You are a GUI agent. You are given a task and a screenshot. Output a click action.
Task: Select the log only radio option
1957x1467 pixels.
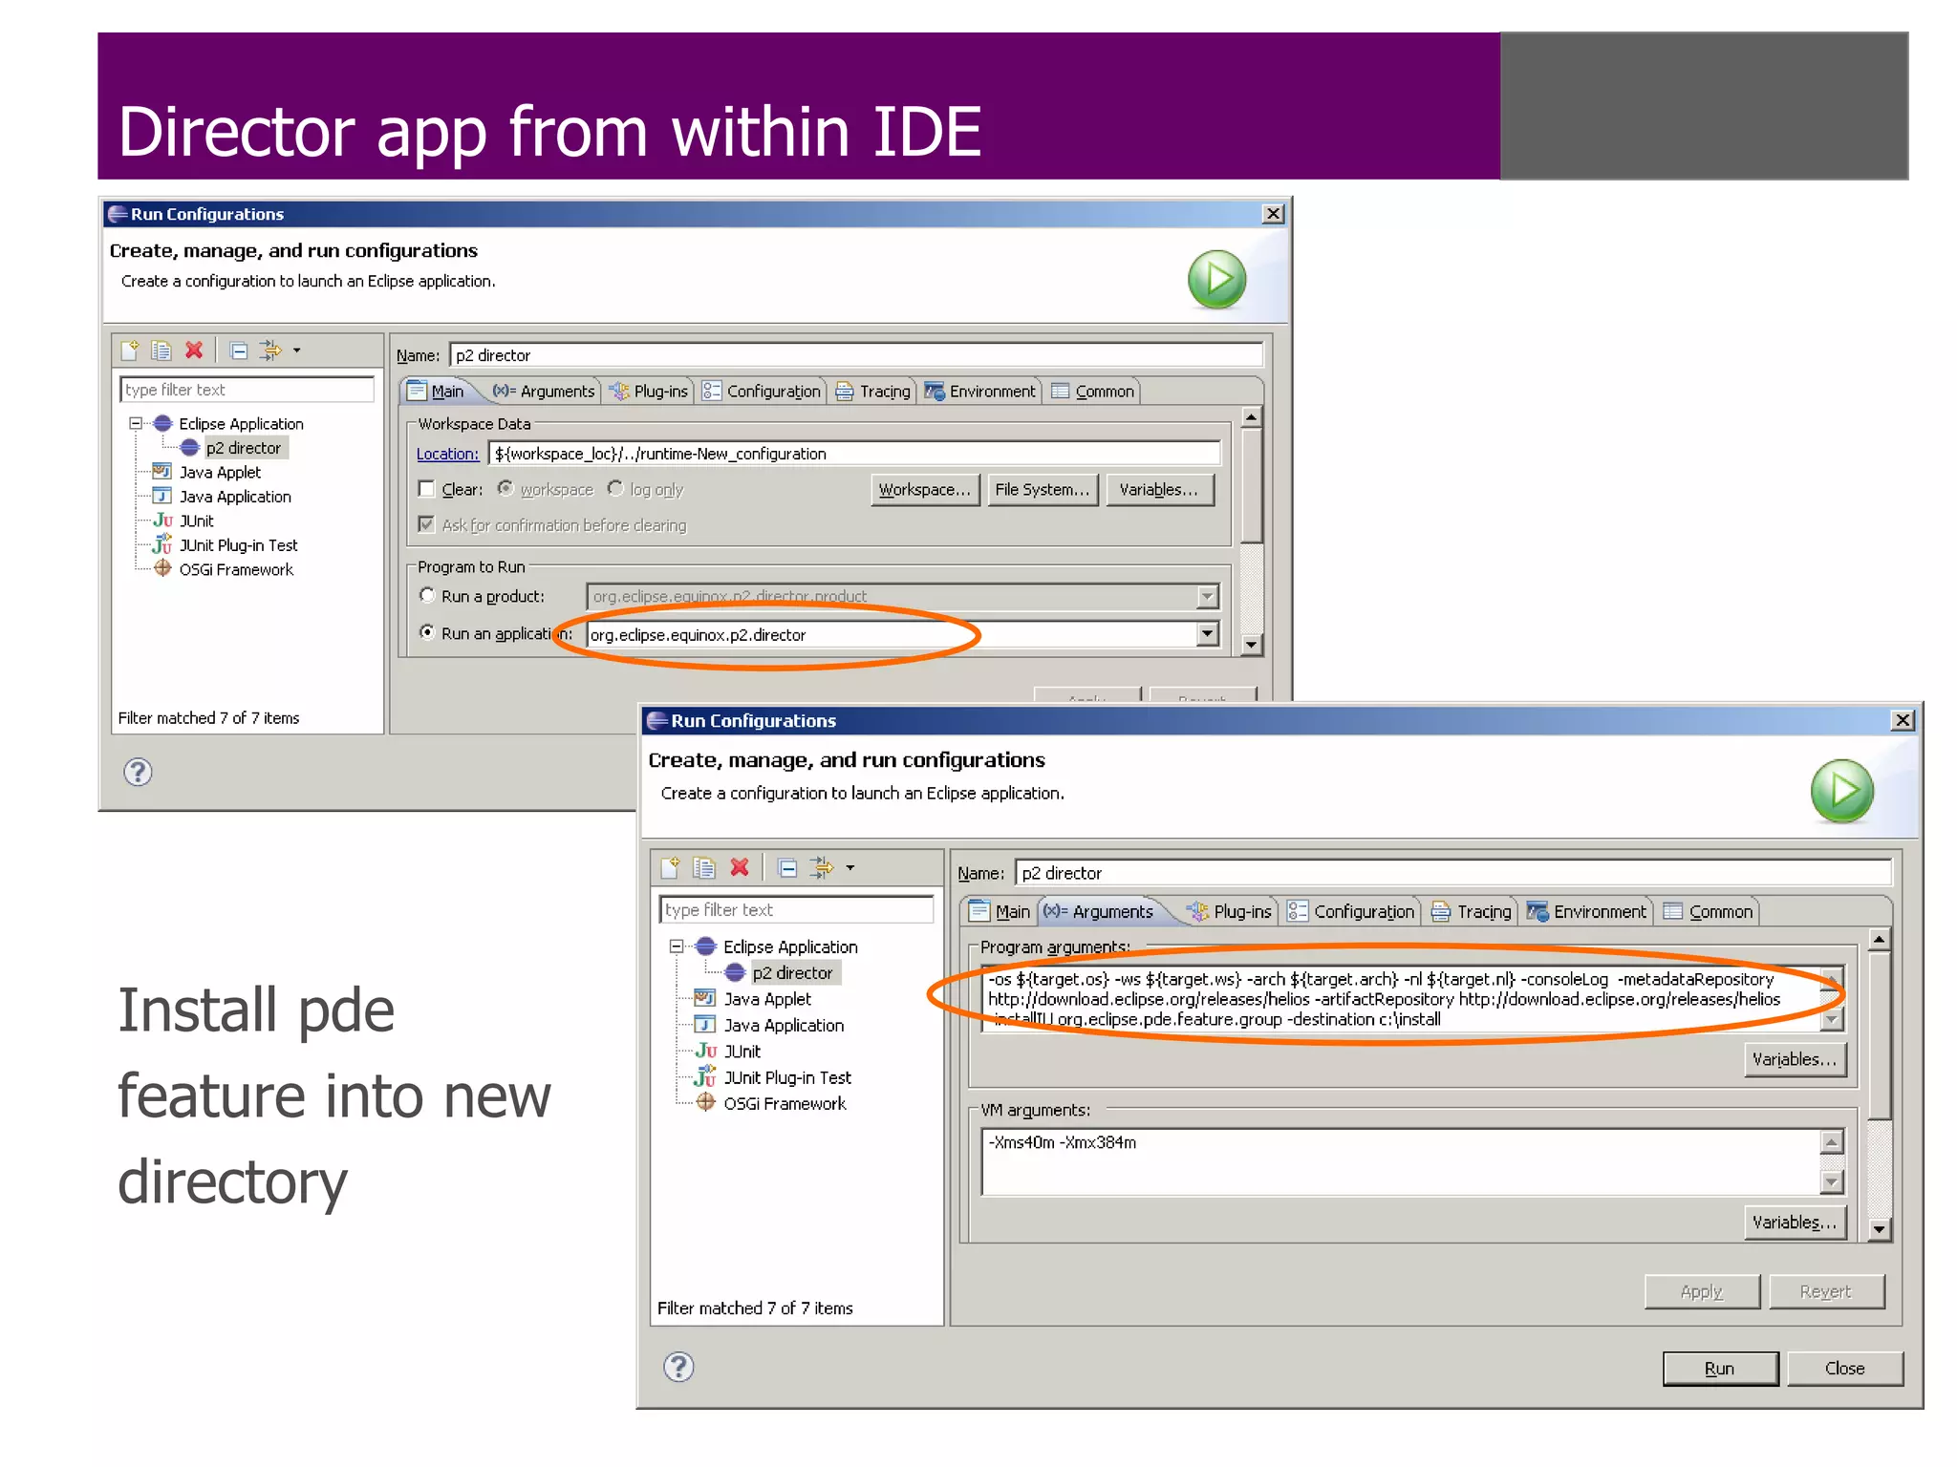[615, 489]
